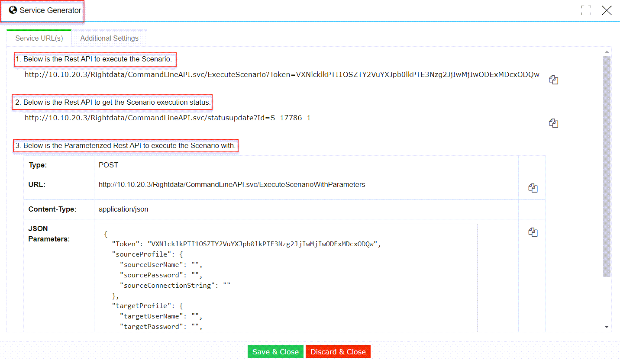Click inside the JSON Parameters text area
The width and height of the screenshot is (620, 360).
[x=288, y=278]
